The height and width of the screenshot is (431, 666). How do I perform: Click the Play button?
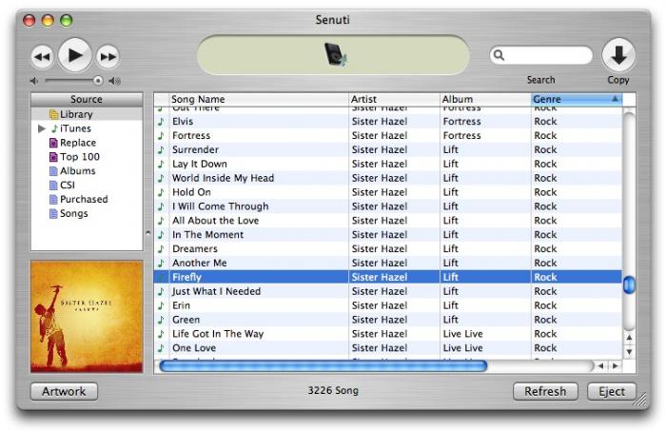coord(75,56)
